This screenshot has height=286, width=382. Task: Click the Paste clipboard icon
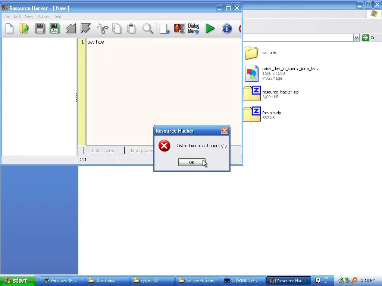(x=131, y=28)
